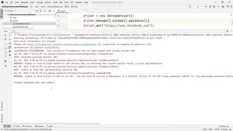233x131 pixels.
Task: Click the line 12:45 cursor position indicator
Action: pos(205,129)
